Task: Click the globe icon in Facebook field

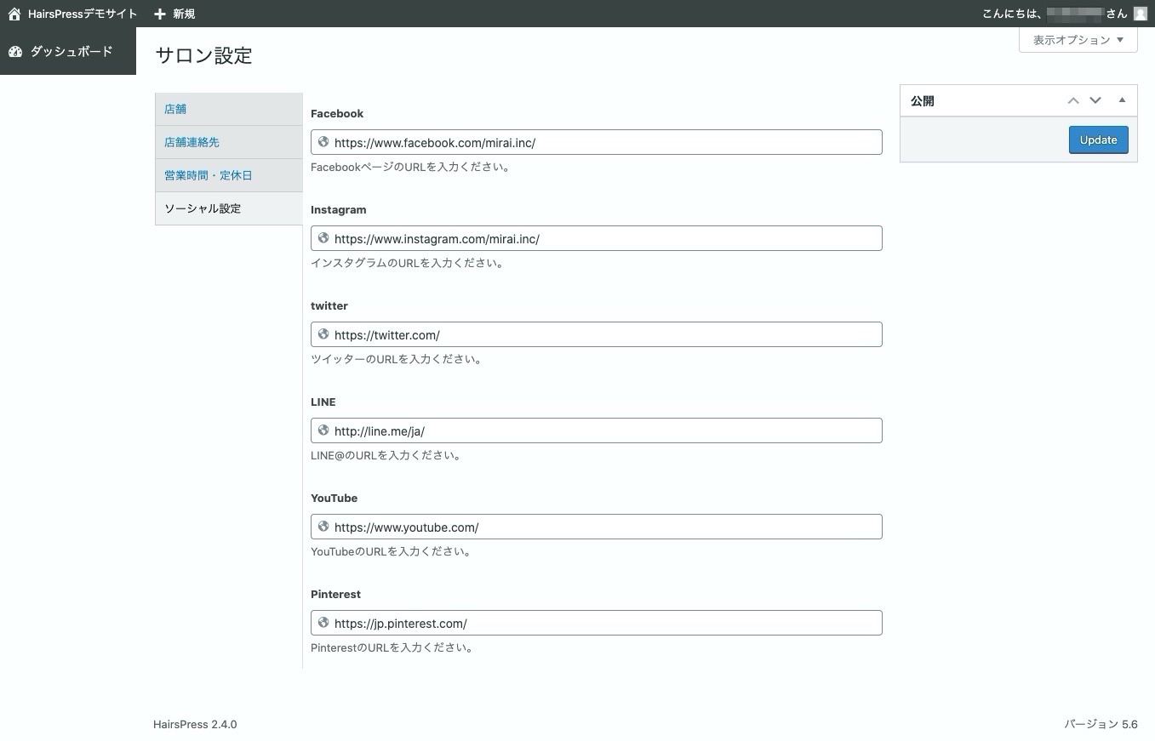Action: [x=323, y=142]
